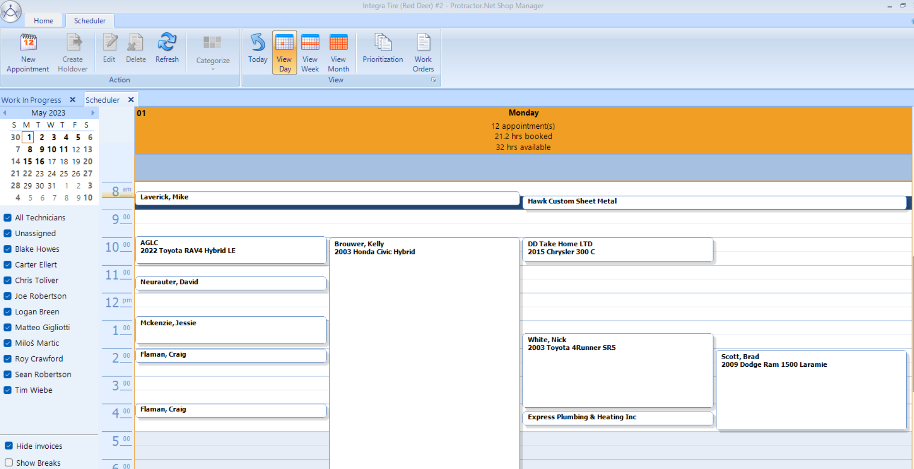Open the Scheduler ribbon tab
914x469 pixels.
tap(90, 21)
